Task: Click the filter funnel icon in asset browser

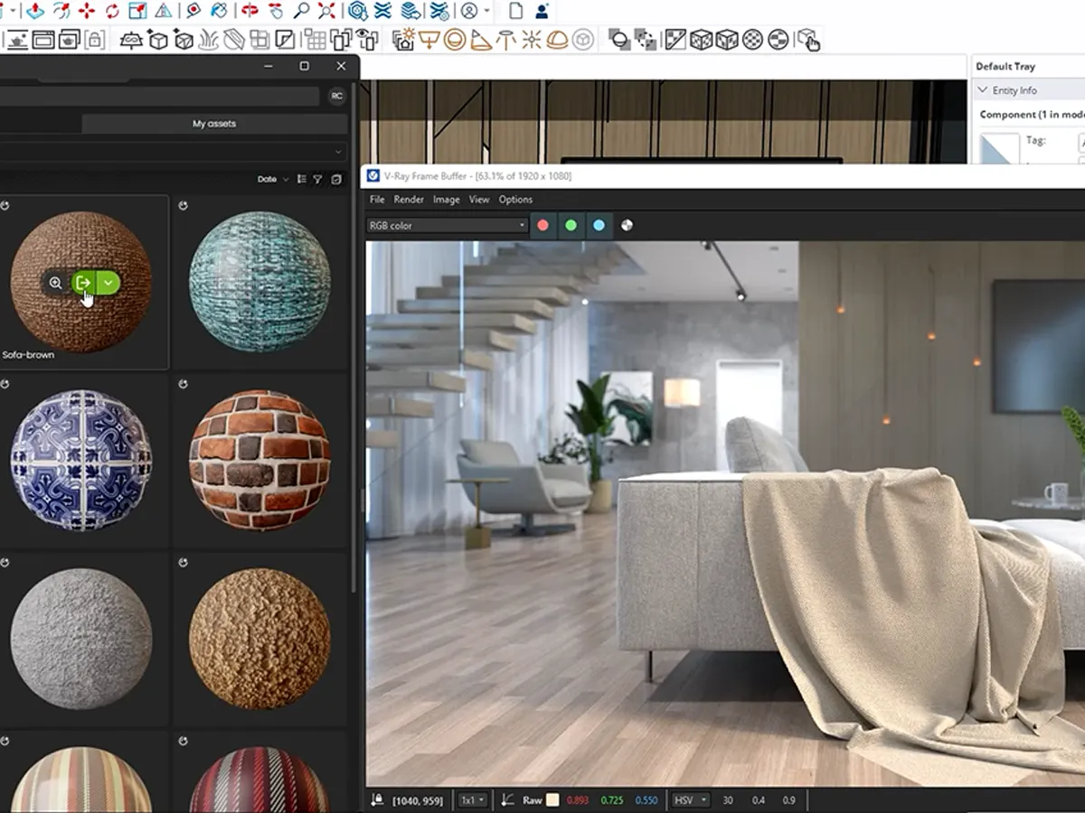Action: click(x=318, y=179)
